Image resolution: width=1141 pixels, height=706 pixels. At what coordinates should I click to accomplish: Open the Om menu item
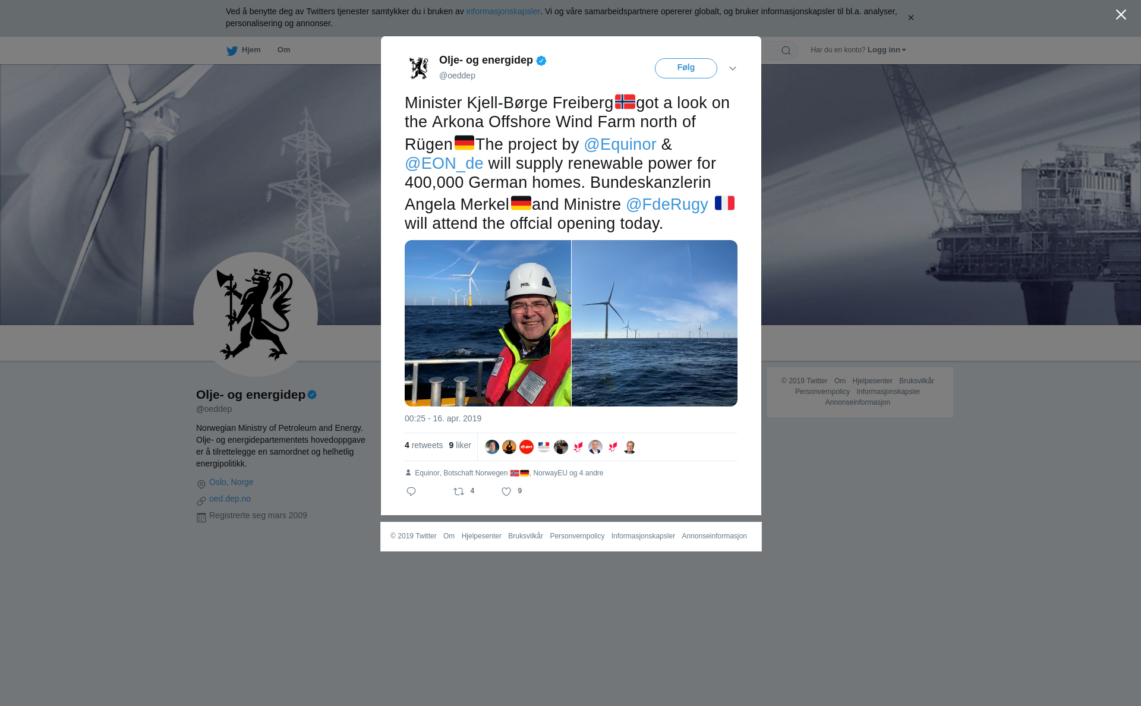283,50
